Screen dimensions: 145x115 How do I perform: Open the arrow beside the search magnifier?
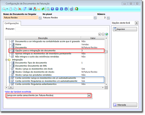(7, 9)
